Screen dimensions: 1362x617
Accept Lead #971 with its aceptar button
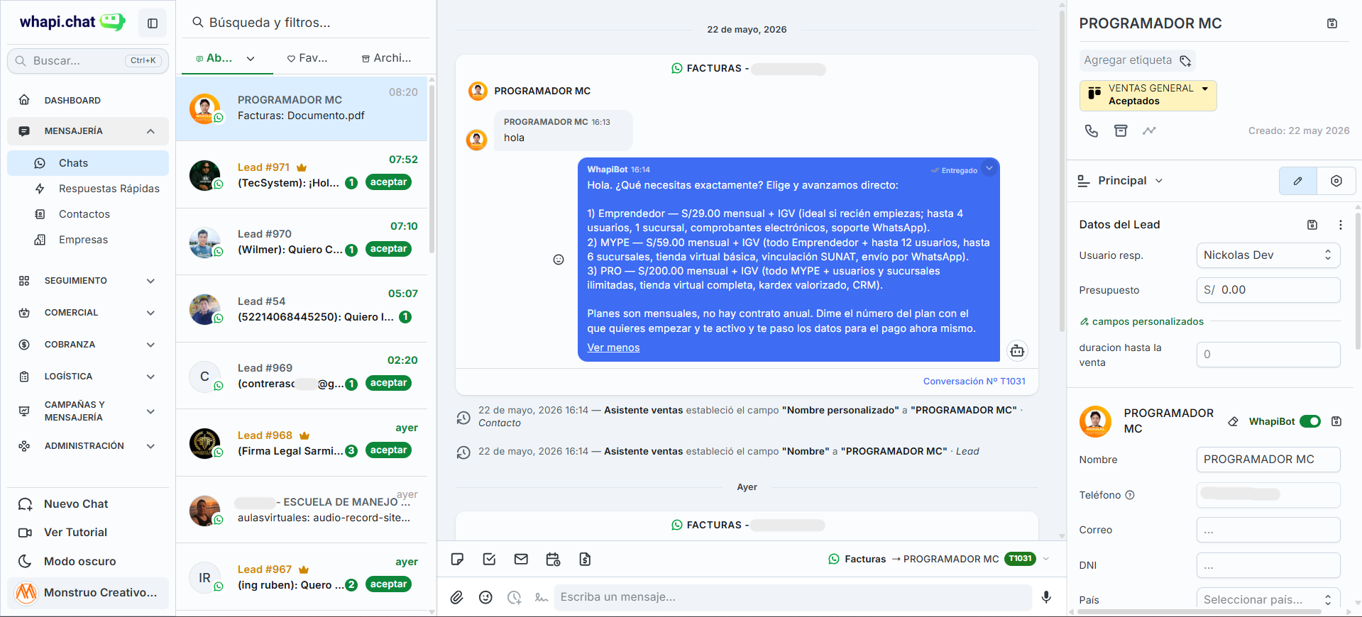click(x=388, y=182)
